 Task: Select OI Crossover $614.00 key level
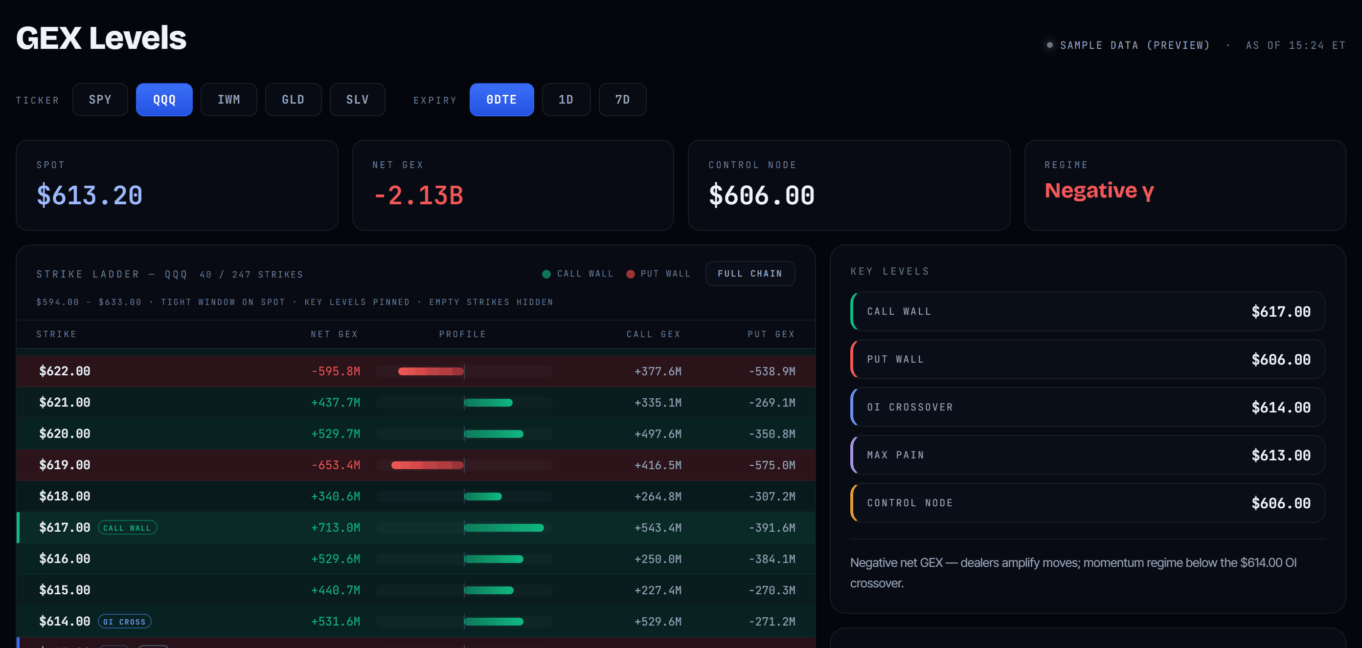[1088, 407]
